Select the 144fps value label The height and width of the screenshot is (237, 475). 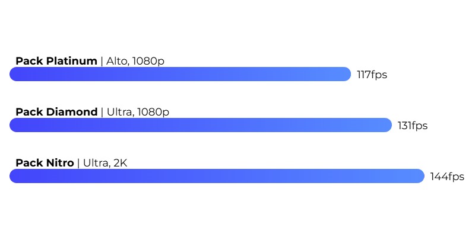tap(448, 177)
